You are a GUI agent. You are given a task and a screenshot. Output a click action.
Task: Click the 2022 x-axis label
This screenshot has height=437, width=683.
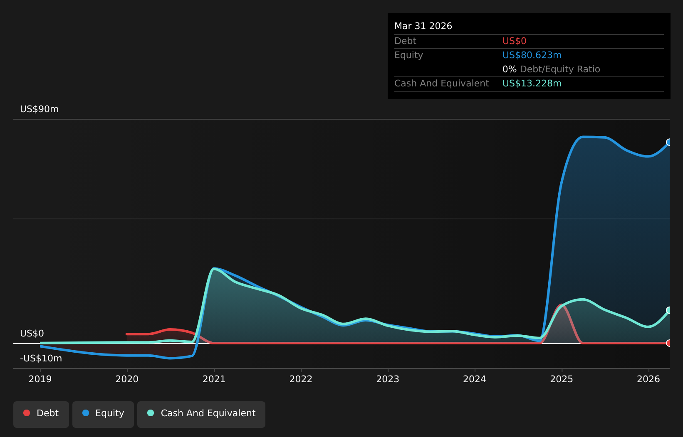pos(301,379)
